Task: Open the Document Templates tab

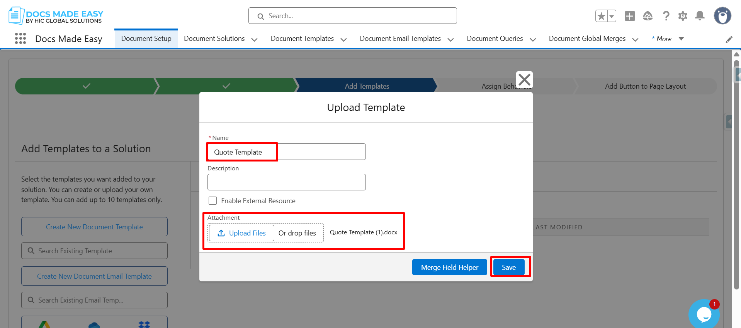Action: (302, 39)
